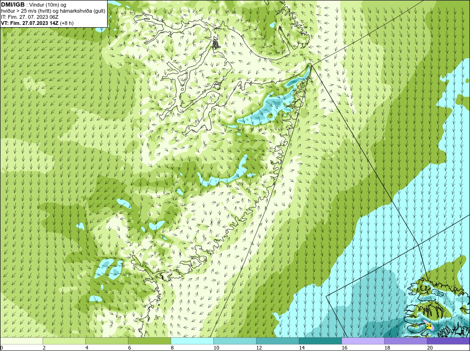Viewport: 470px width, 351px height.
Task: Click the legend scale value '8'
Action: point(172,348)
